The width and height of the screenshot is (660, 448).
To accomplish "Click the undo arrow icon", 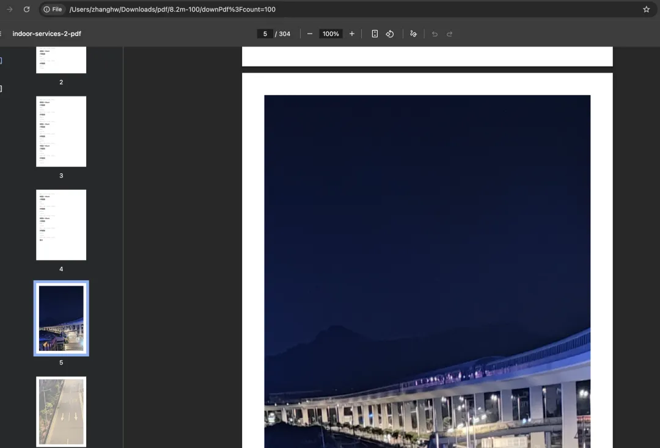I will pos(435,34).
